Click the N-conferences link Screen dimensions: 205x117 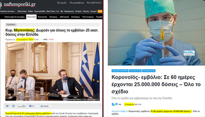[x=94, y=3]
